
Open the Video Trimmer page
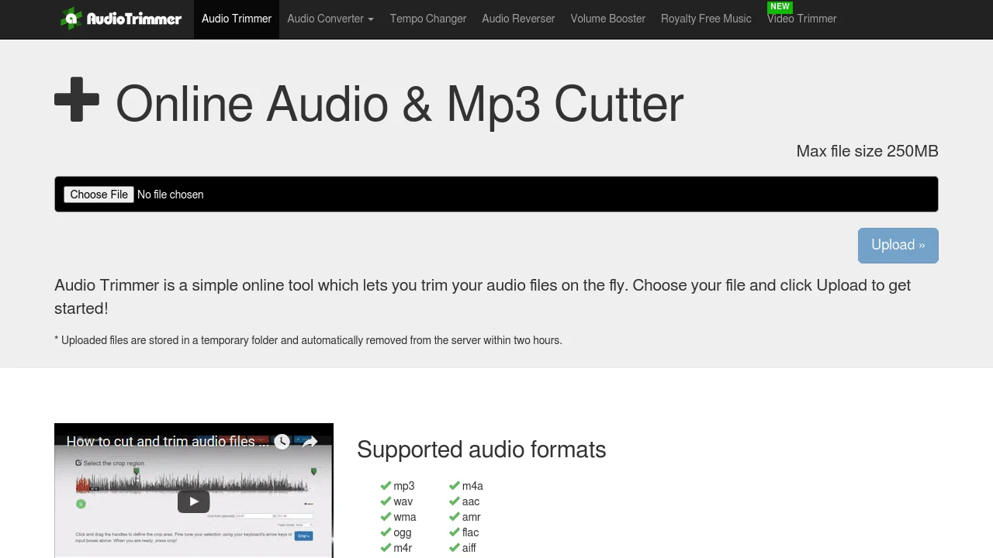click(x=802, y=20)
